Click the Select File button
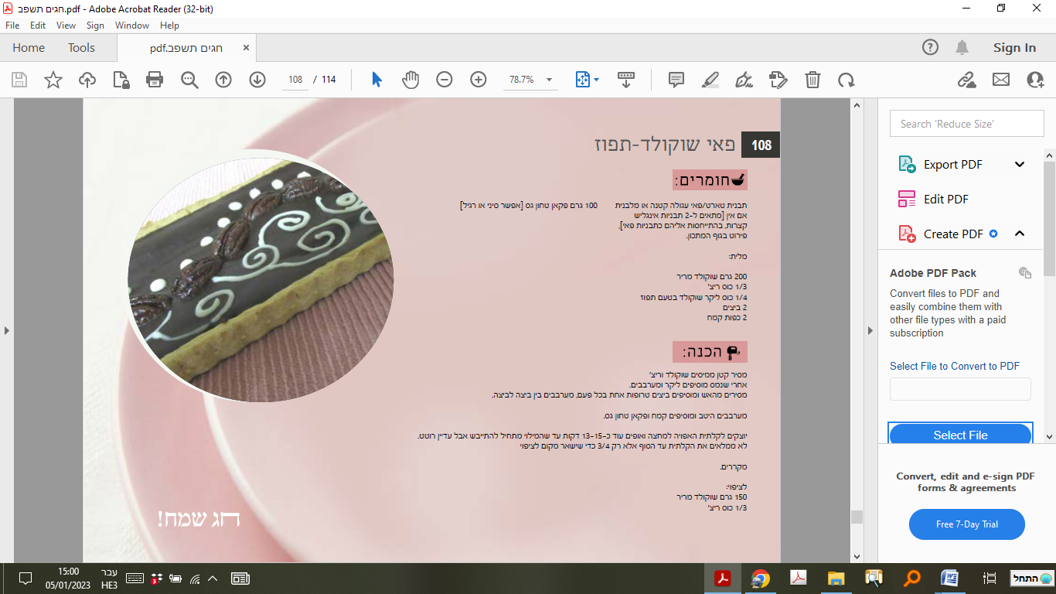 (x=960, y=435)
